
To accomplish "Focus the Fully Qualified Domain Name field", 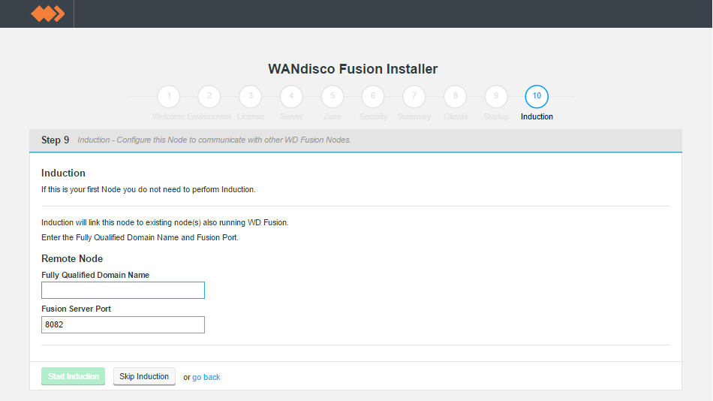I will click(123, 291).
